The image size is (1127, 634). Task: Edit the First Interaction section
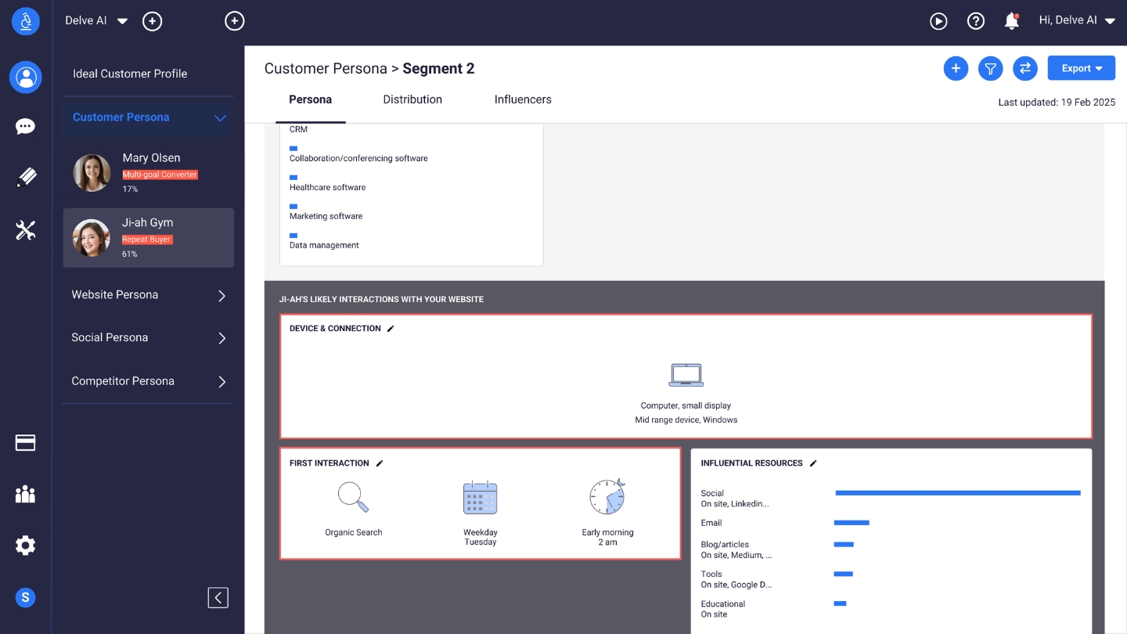(380, 463)
